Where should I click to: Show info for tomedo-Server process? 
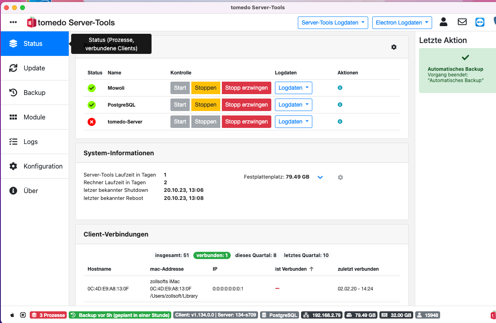[340, 121]
